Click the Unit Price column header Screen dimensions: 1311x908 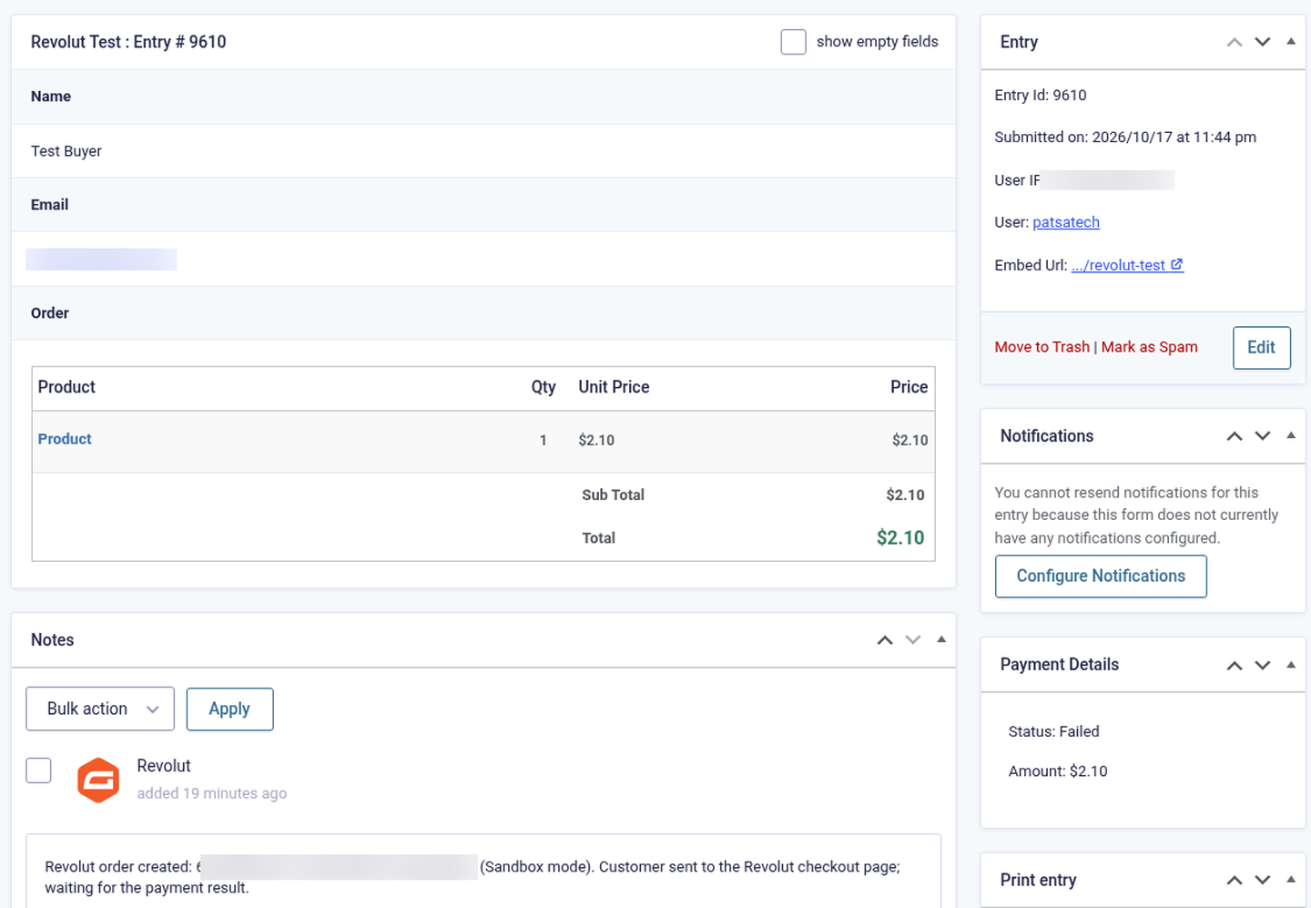(x=614, y=387)
